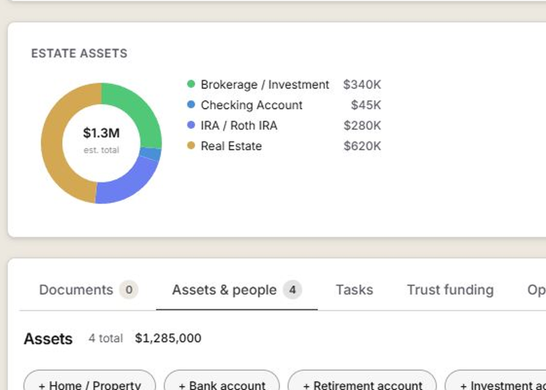Add a Bank account asset
Image resolution: width=546 pixels, height=390 pixels.
tap(222, 380)
